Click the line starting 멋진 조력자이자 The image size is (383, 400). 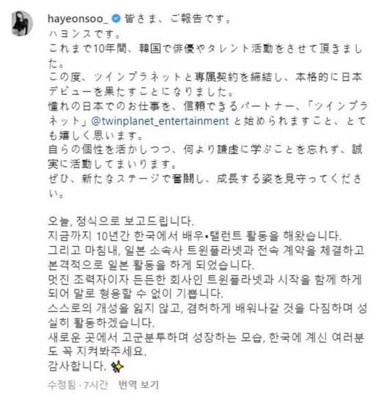tap(205, 286)
